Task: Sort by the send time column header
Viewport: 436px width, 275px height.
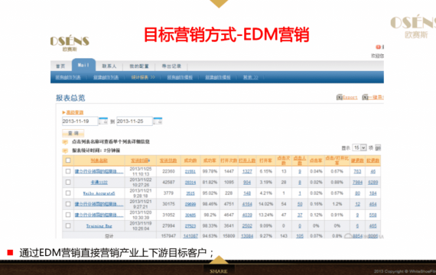Action: (141, 160)
